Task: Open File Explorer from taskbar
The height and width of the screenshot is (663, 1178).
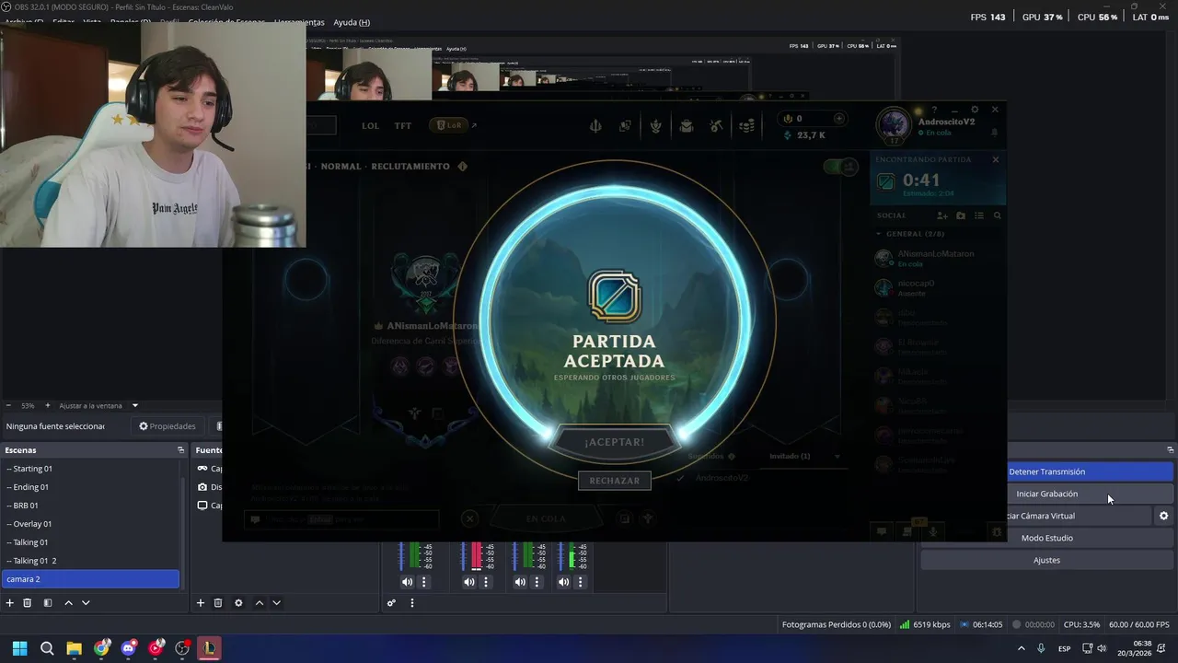Action: [x=74, y=648]
